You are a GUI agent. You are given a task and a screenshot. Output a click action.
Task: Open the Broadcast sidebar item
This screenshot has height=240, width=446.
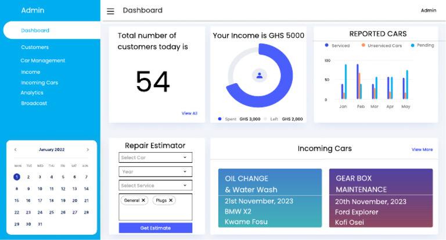pyautogui.click(x=34, y=103)
